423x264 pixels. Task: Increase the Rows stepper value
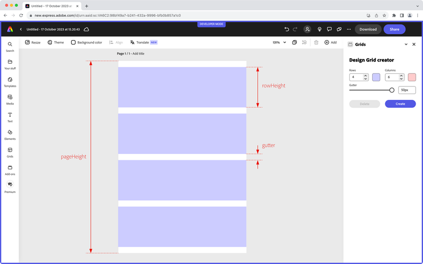(365, 75)
